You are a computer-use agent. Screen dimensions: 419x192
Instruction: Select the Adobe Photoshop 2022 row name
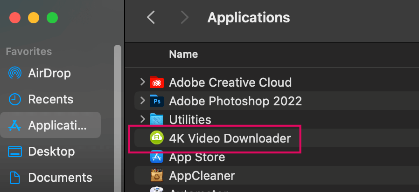pos(236,101)
